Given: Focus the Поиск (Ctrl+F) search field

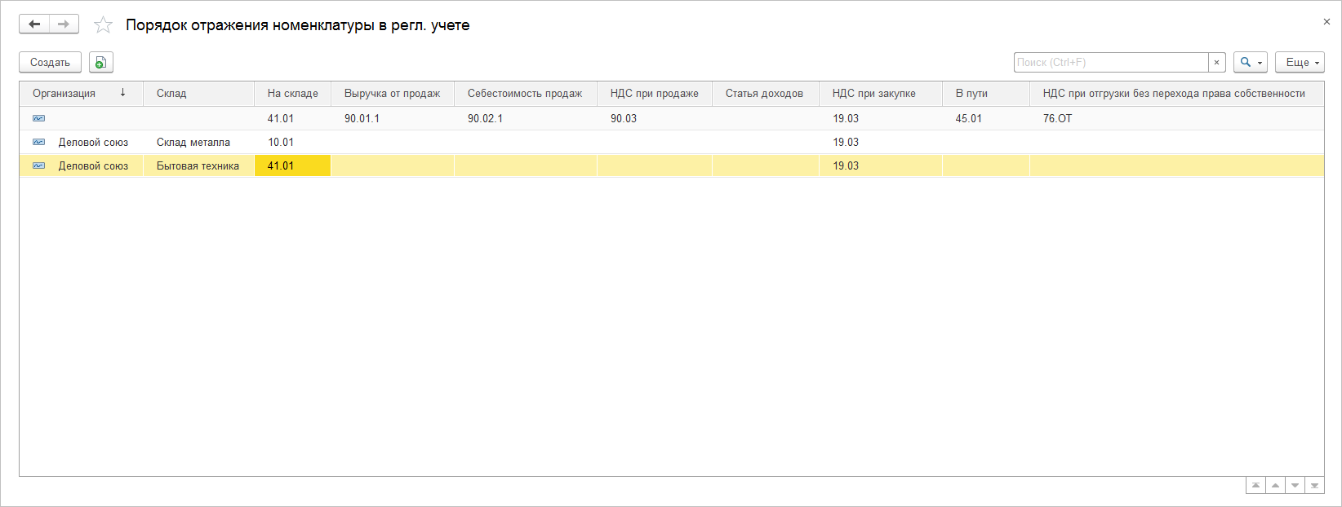Looking at the screenshot, I should point(1110,62).
